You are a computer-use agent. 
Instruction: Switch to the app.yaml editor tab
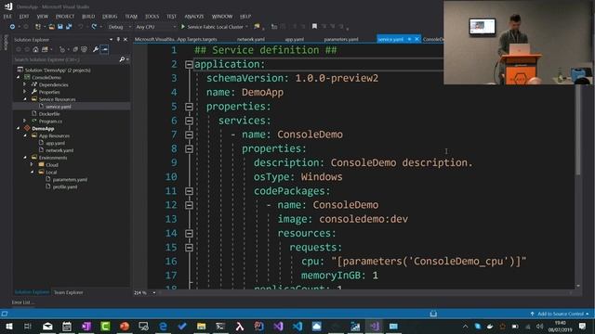tap(294, 39)
